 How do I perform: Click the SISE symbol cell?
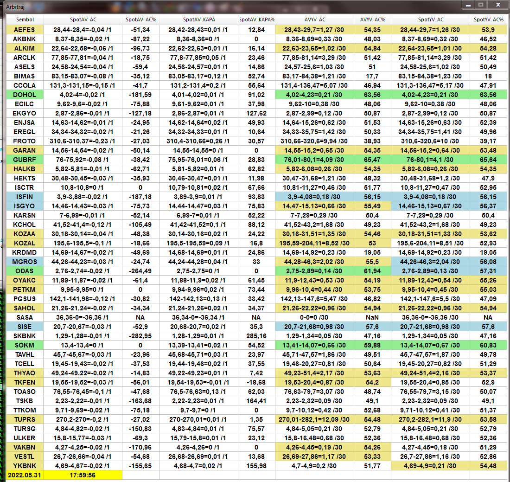tap(25, 327)
